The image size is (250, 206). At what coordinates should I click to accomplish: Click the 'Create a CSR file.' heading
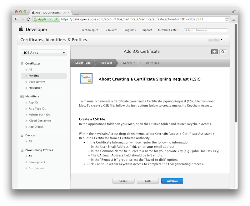tap(92, 119)
